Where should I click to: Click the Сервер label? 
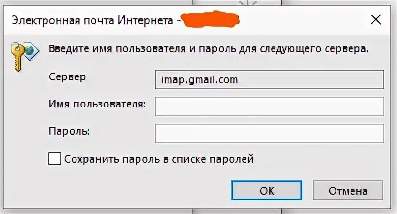[67, 77]
